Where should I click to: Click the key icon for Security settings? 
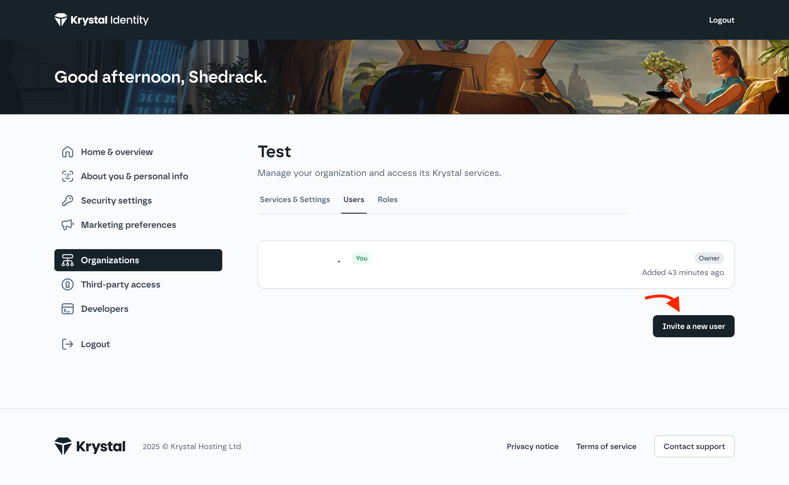(67, 201)
